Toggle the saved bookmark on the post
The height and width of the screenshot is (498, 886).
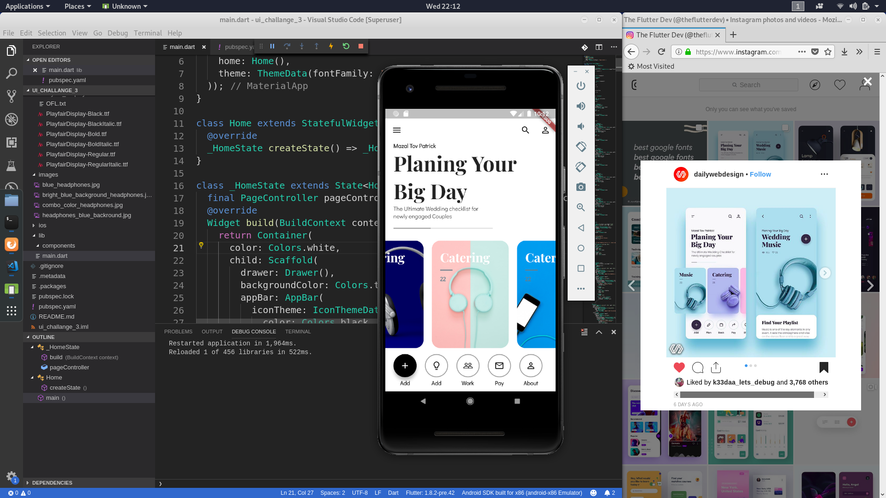click(x=824, y=368)
